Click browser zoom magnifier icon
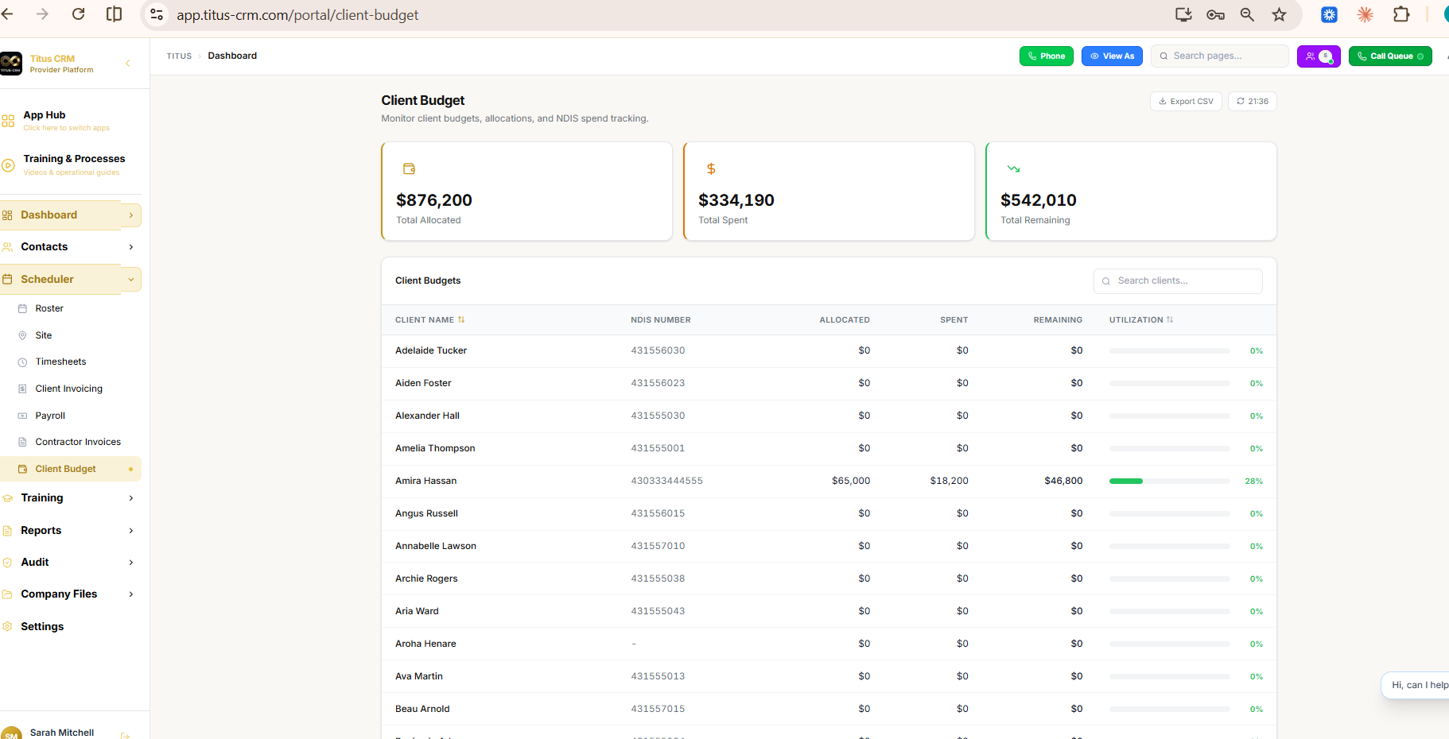1449x739 pixels. point(1247,14)
